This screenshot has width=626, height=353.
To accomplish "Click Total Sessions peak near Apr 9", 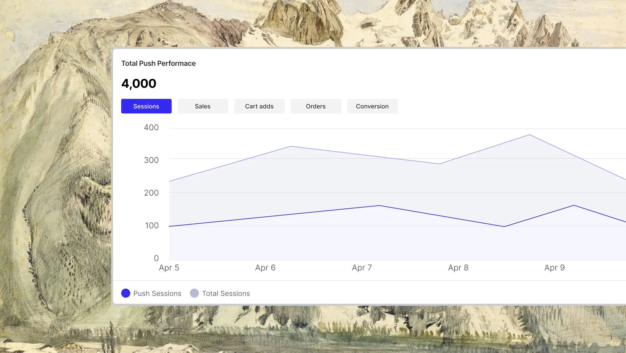I will click(530, 135).
